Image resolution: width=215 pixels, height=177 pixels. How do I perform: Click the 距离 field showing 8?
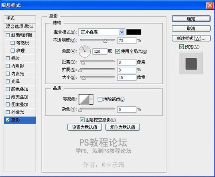coord(127,62)
